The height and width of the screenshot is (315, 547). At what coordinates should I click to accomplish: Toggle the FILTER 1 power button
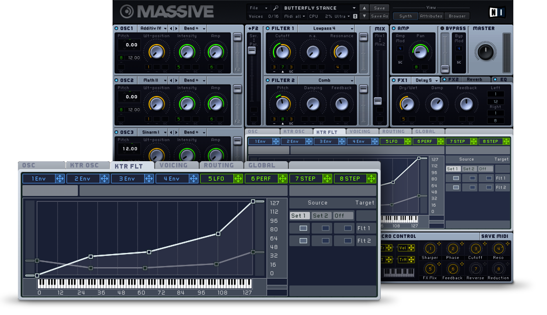pos(268,28)
